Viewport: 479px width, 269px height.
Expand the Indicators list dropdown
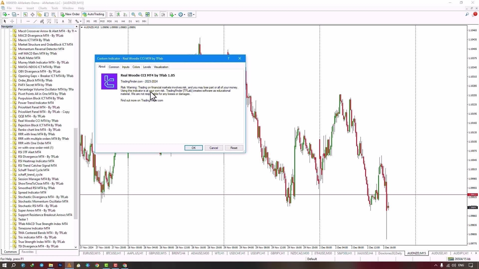172,15
